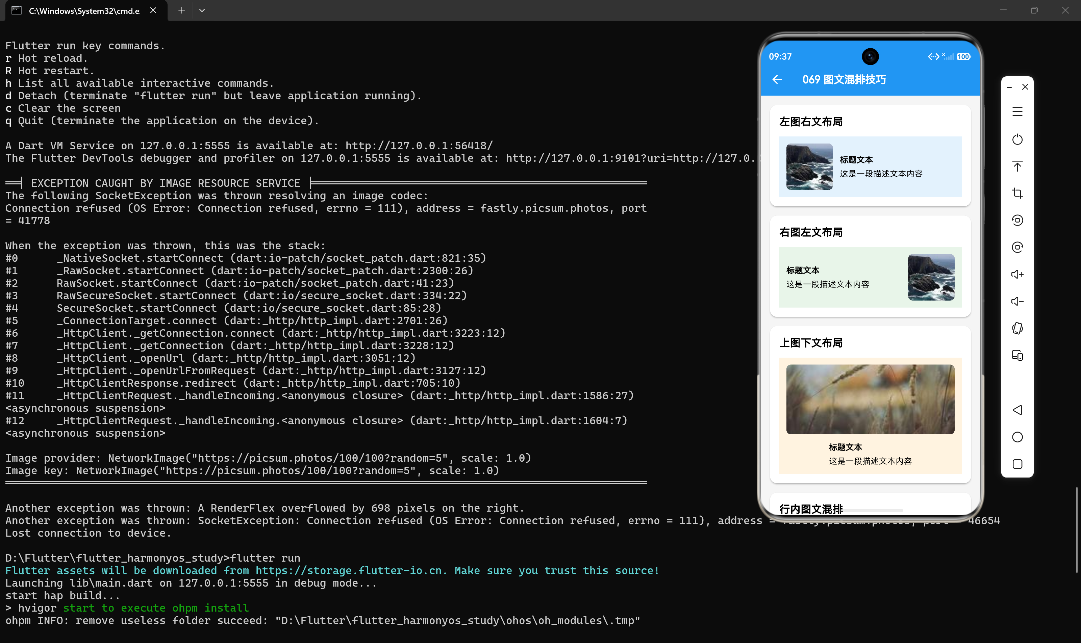
Task: Click the emulator recent apps square button
Action: (x=1017, y=464)
